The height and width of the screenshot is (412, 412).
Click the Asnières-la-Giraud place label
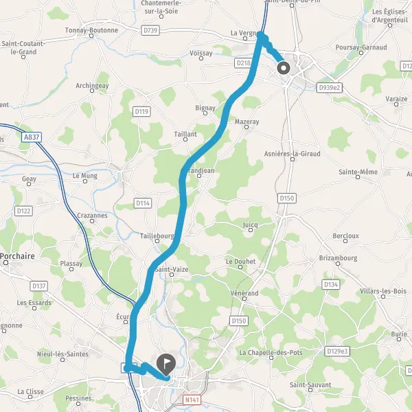tap(293, 154)
